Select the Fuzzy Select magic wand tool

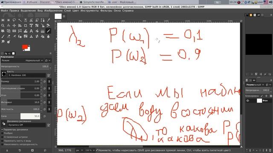[x=20, y=20]
